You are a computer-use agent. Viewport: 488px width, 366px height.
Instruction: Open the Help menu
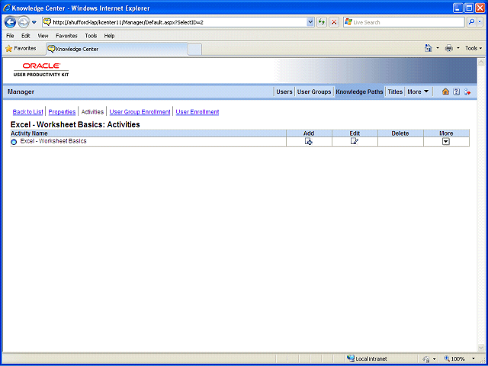pos(109,36)
